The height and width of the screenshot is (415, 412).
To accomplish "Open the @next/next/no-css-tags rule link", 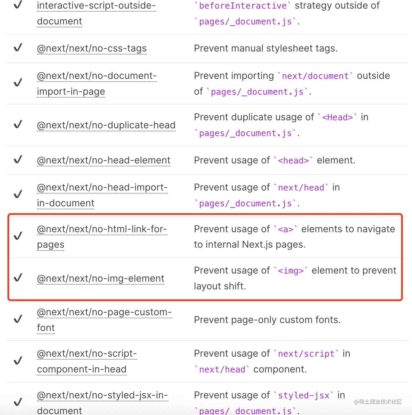I will pyautogui.click(x=92, y=48).
